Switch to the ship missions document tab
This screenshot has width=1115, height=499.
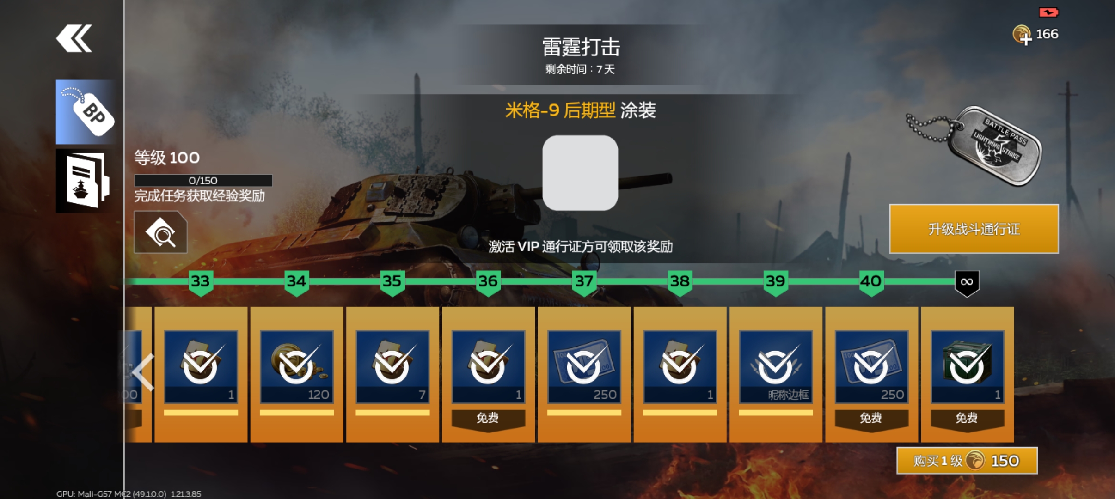point(86,181)
